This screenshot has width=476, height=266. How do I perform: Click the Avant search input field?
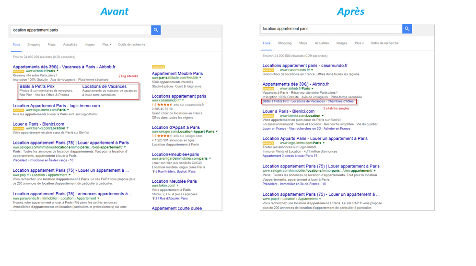(81, 30)
